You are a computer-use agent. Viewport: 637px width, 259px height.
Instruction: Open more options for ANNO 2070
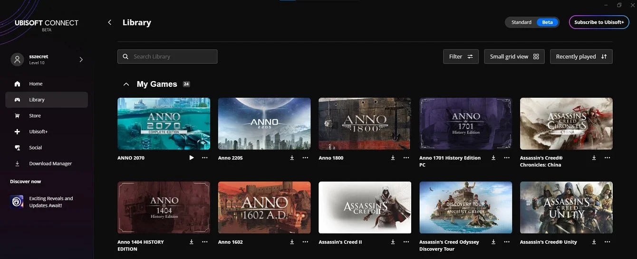(205, 157)
